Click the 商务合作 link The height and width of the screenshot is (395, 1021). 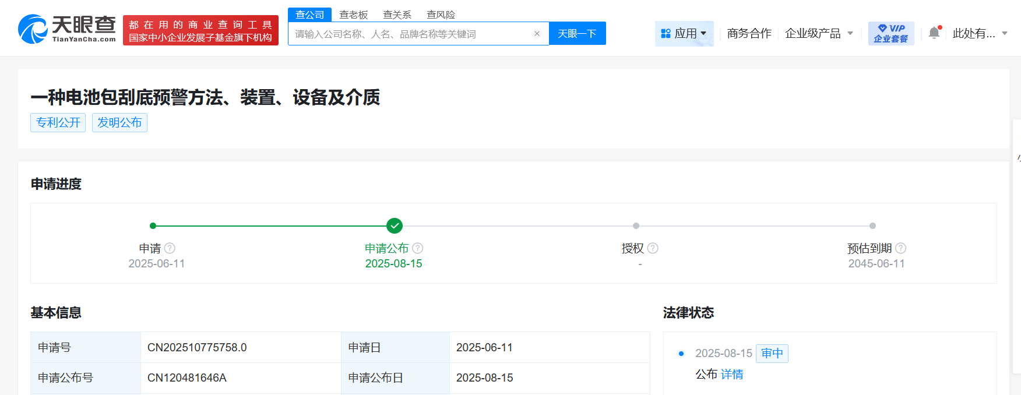(x=749, y=34)
